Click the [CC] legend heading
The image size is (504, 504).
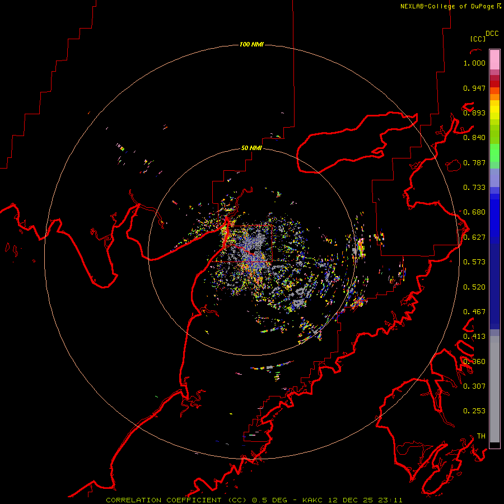[x=478, y=39]
